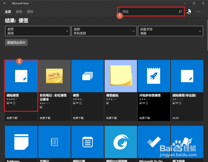Viewport: 208px width, 162px height.
Task: Click the 重置筛选条件 button
Action: pos(16,43)
